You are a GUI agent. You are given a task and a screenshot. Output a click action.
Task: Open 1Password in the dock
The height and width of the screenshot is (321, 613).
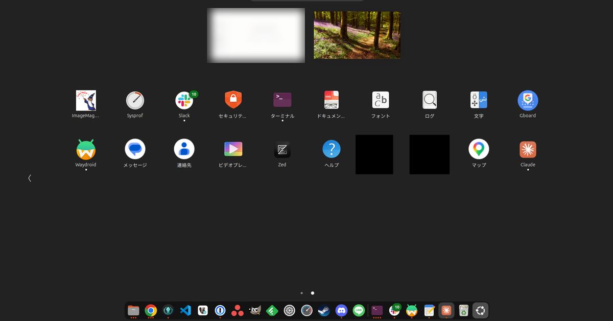[x=220, y=310]
